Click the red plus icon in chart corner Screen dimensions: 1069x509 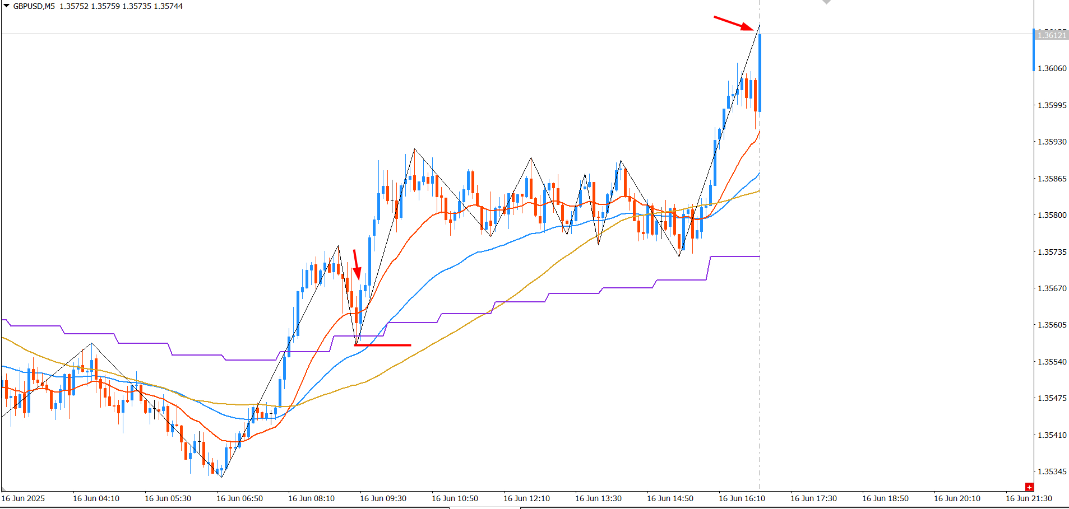(1029, 487)
